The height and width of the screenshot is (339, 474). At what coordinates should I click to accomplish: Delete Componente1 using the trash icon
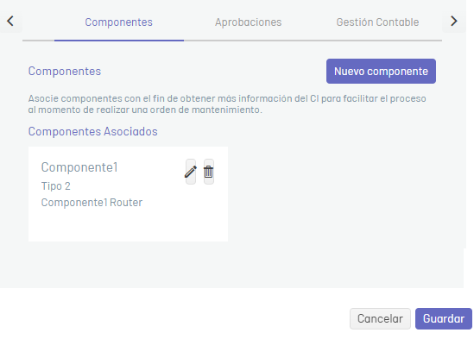pos(209,172)
